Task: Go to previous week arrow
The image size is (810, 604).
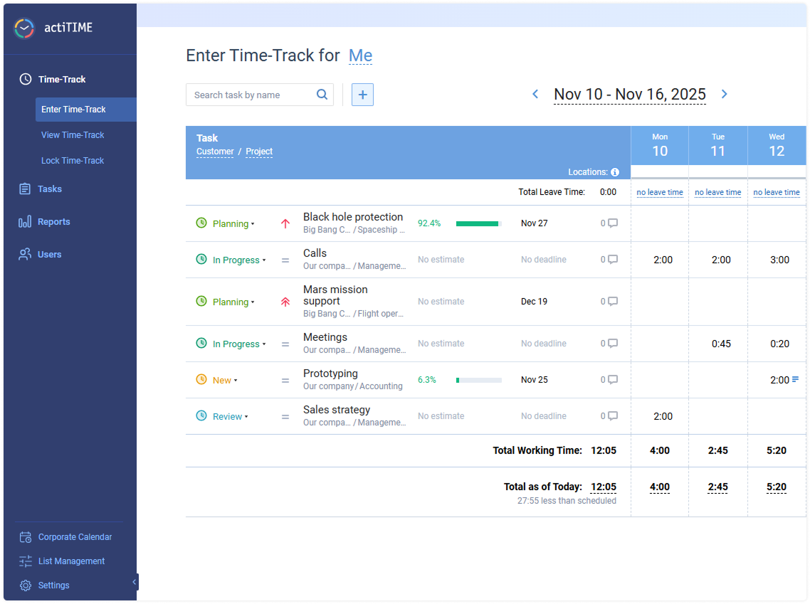Action: click(x=536, y=94)
